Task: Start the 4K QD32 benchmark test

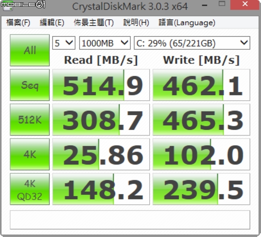Action: click(x=30, y=189)
